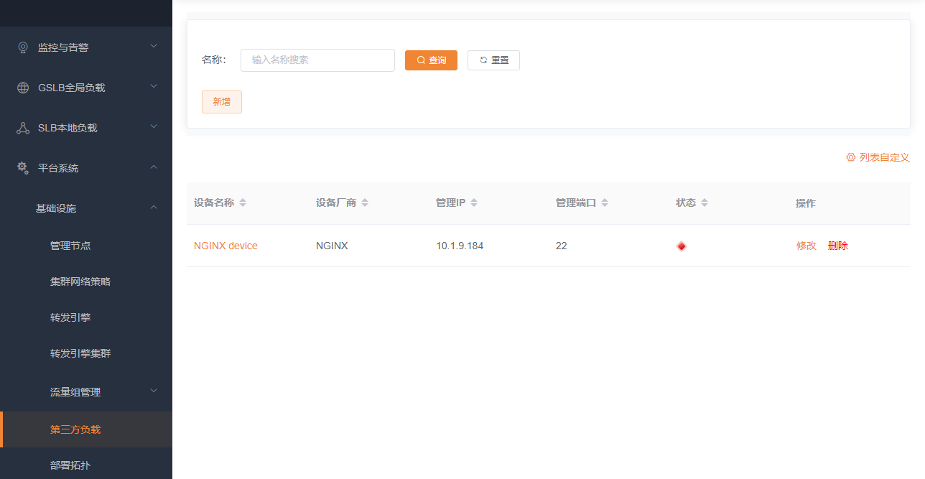Image resolution: width=925 pixels, height=479 pixels.
Task: Open the 转发引擎集群 menu item
Action: [x=80, y=353]
